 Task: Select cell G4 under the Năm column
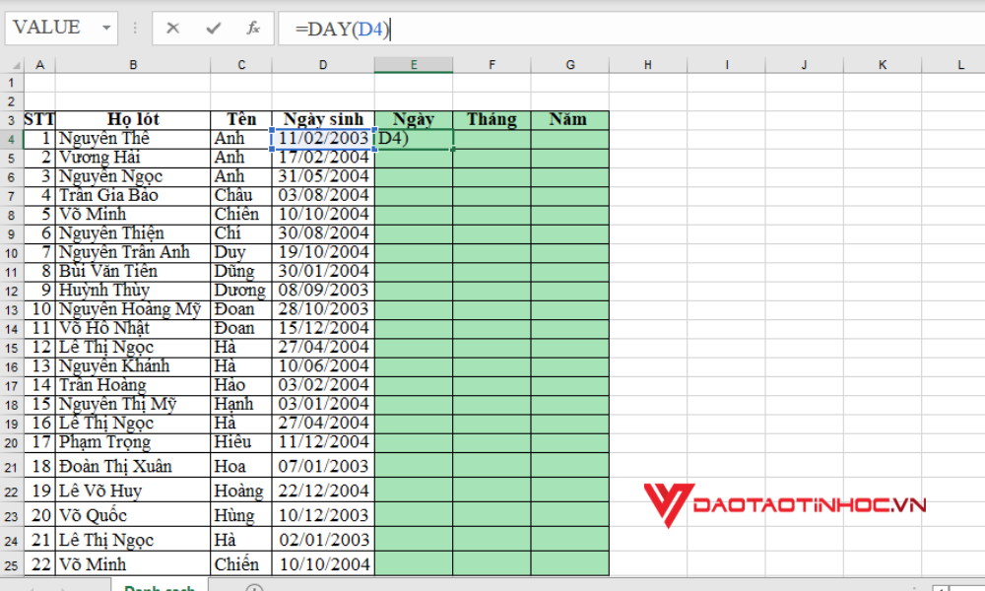point(570,138)
